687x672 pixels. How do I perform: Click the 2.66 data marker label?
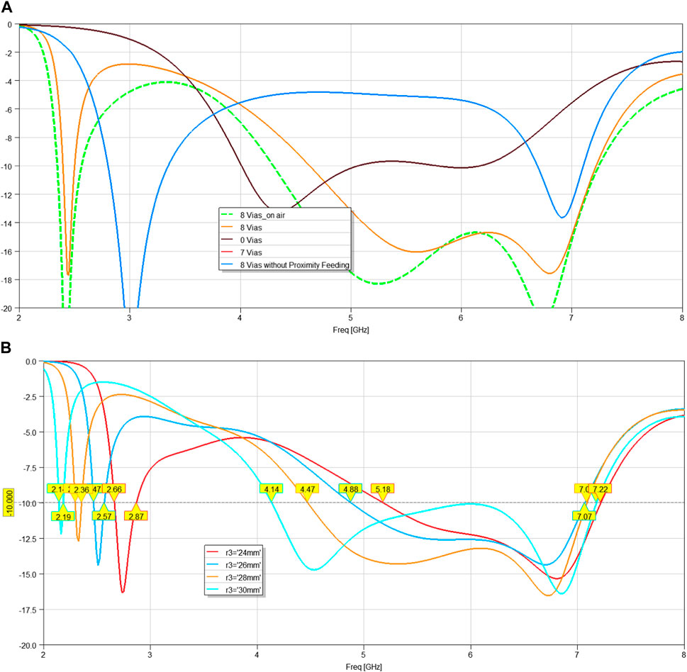click(114, 489)
